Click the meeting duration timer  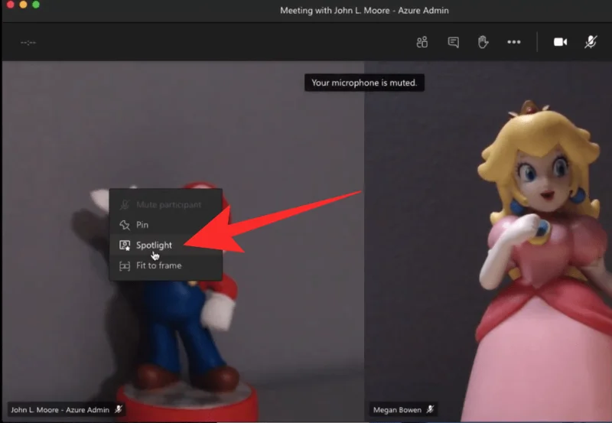(28, 43)
